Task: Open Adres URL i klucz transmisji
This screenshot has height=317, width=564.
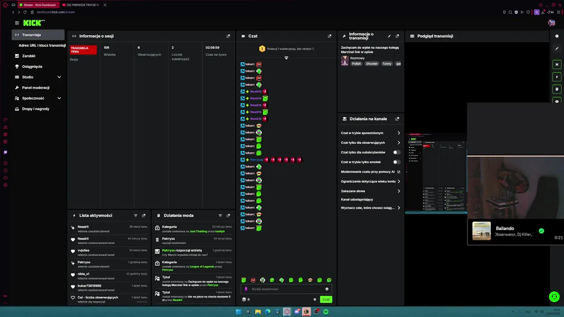Action: pos(42,45)
